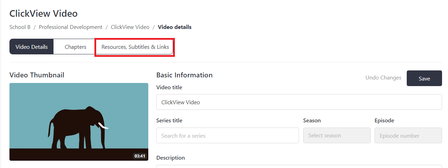Open the Chapters tab
This screenshot has width=448, height=168.
[75, 47]
